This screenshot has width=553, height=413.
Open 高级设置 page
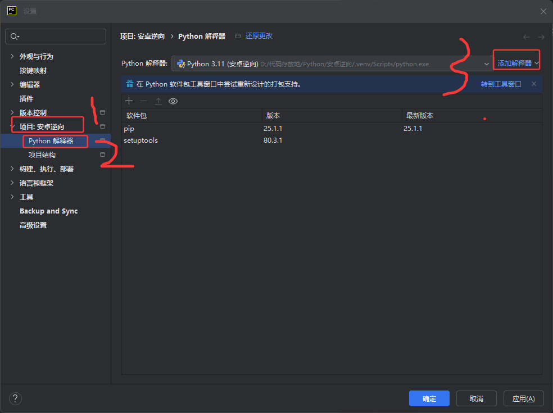(x=33, y=225)
